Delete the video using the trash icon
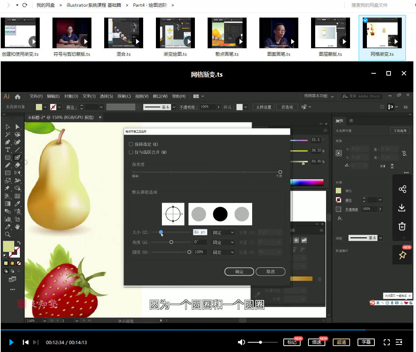Screen dimensions: 416x352 click(402, 226)
